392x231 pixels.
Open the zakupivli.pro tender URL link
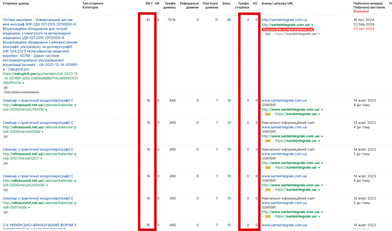click(40, 78)
